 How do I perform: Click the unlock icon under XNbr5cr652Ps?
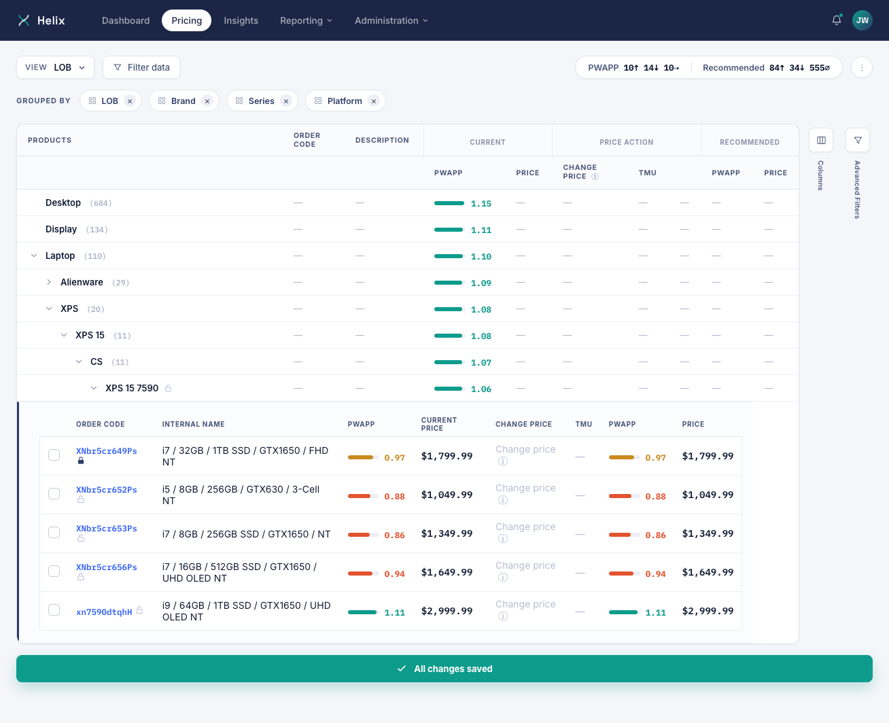tap(81, 499)
